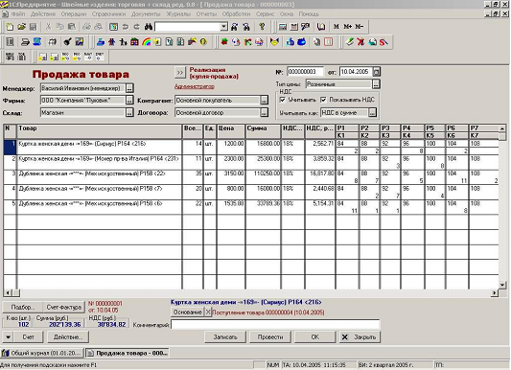Image resolution: width=511 pixels, height=370 pixels.
Task: Open the Договора selection ellipsis button
Action: point(265,113)
